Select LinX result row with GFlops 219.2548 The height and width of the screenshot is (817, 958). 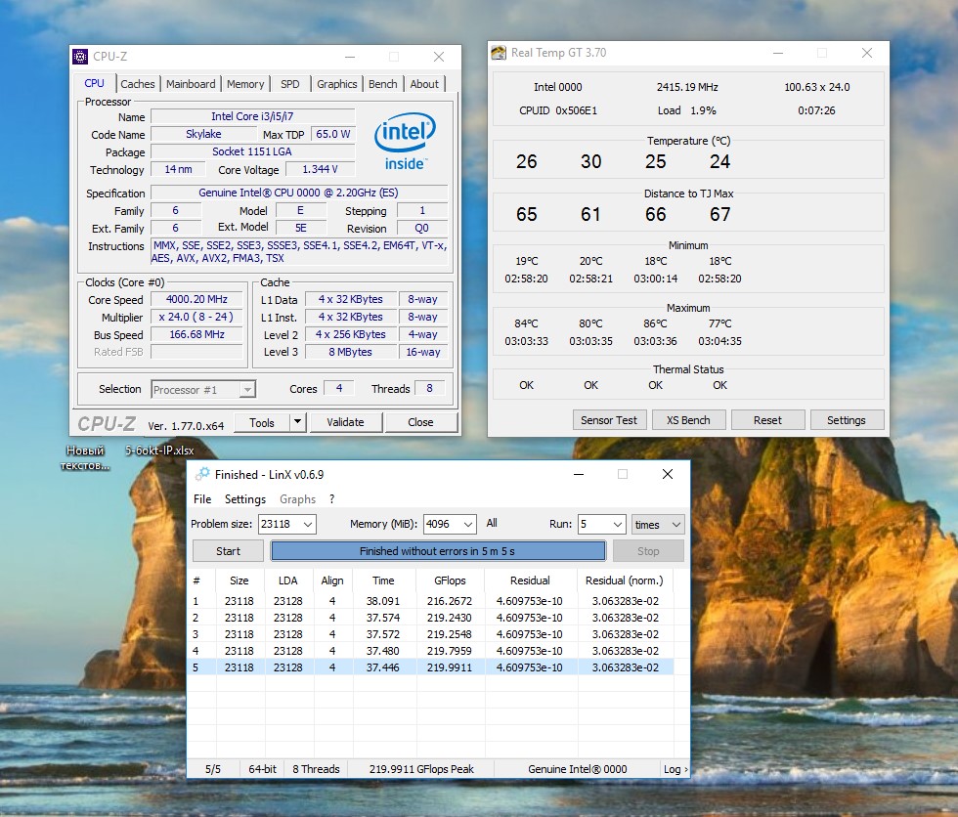[432, 634]
